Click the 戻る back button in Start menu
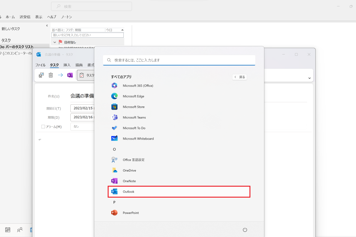The height and width of the screenshot is (237, 356). pyautogui.click(x=240, y=77)
